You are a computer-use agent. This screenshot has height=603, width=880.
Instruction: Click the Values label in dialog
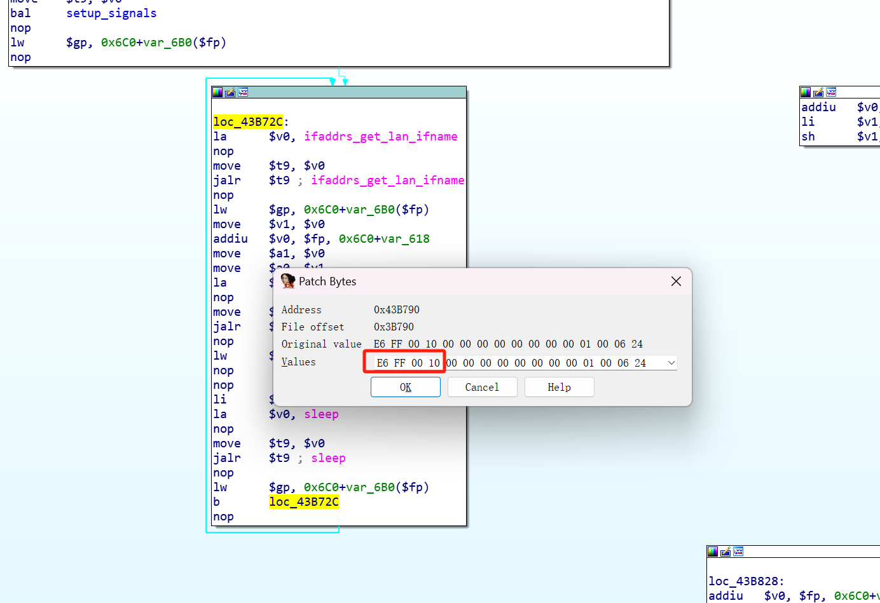(298, 362)
